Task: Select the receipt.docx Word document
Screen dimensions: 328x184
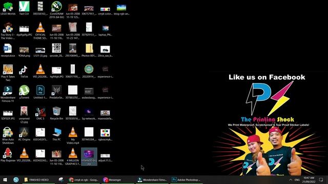Action: [x=8, y=50]
